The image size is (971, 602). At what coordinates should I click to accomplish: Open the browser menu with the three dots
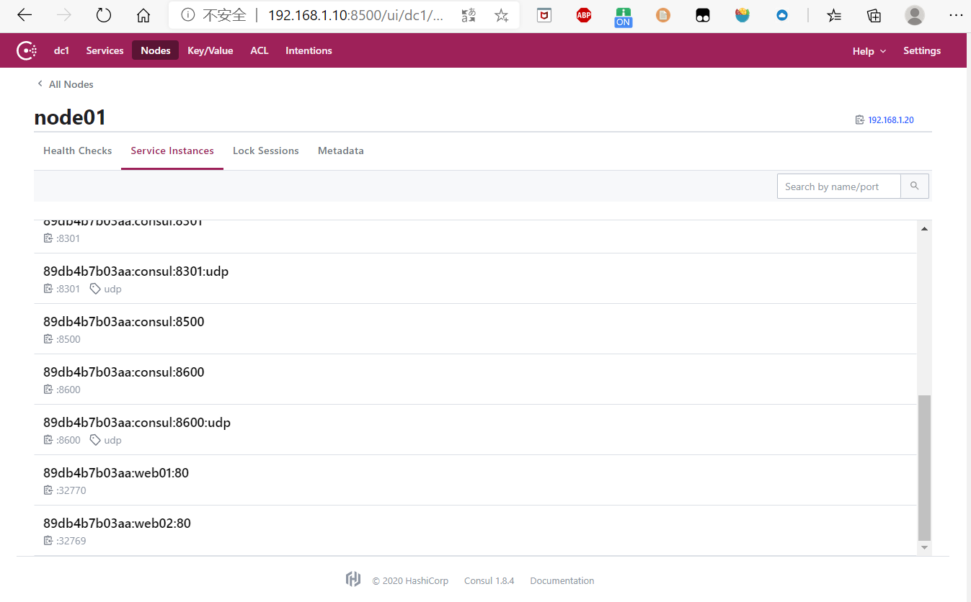coord(956,15)
